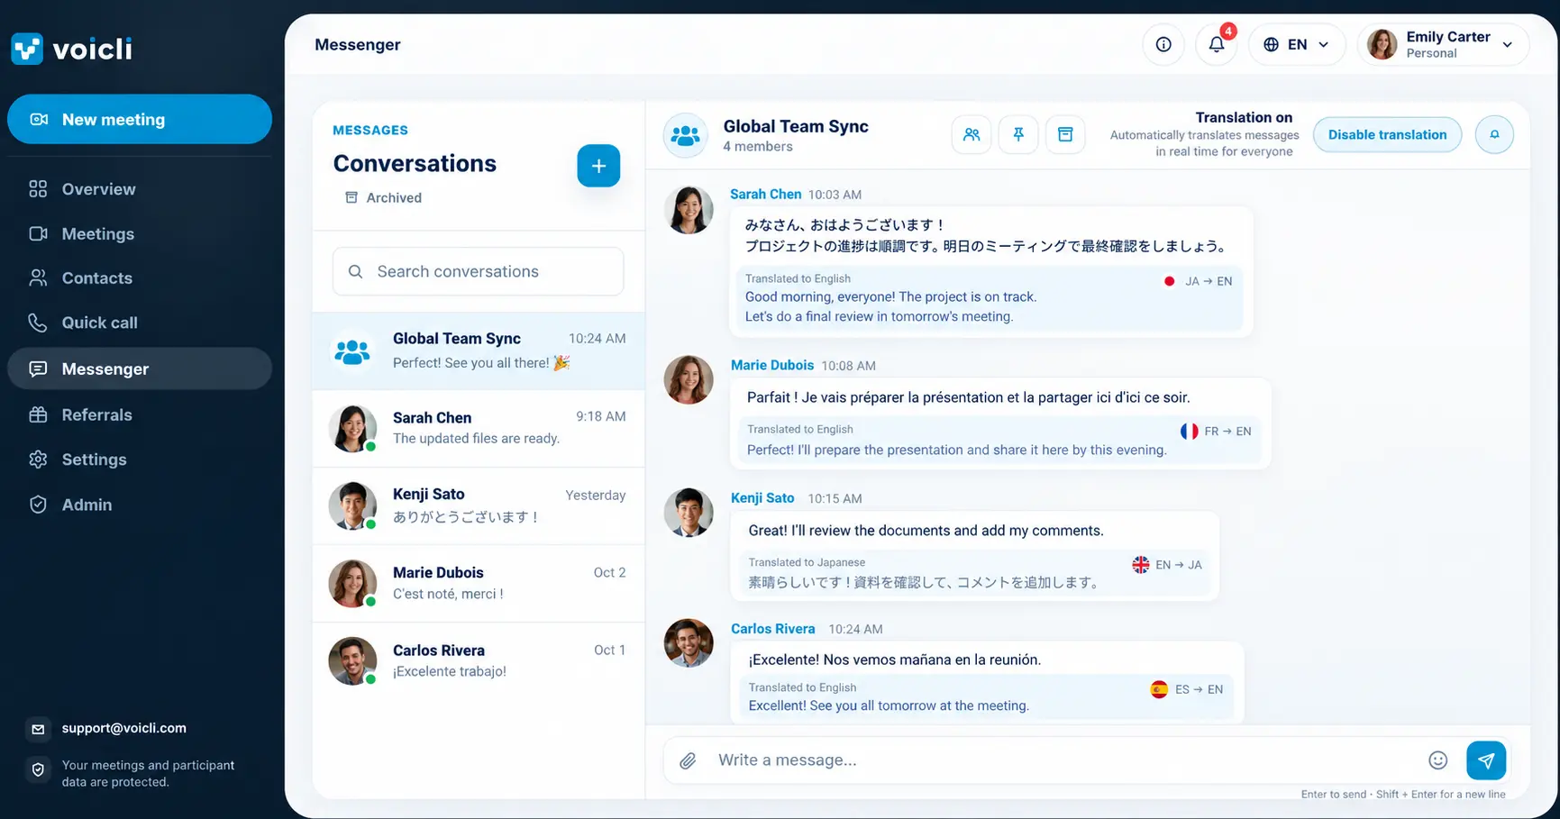Click the Search conversations field

[x=479, y=271]
